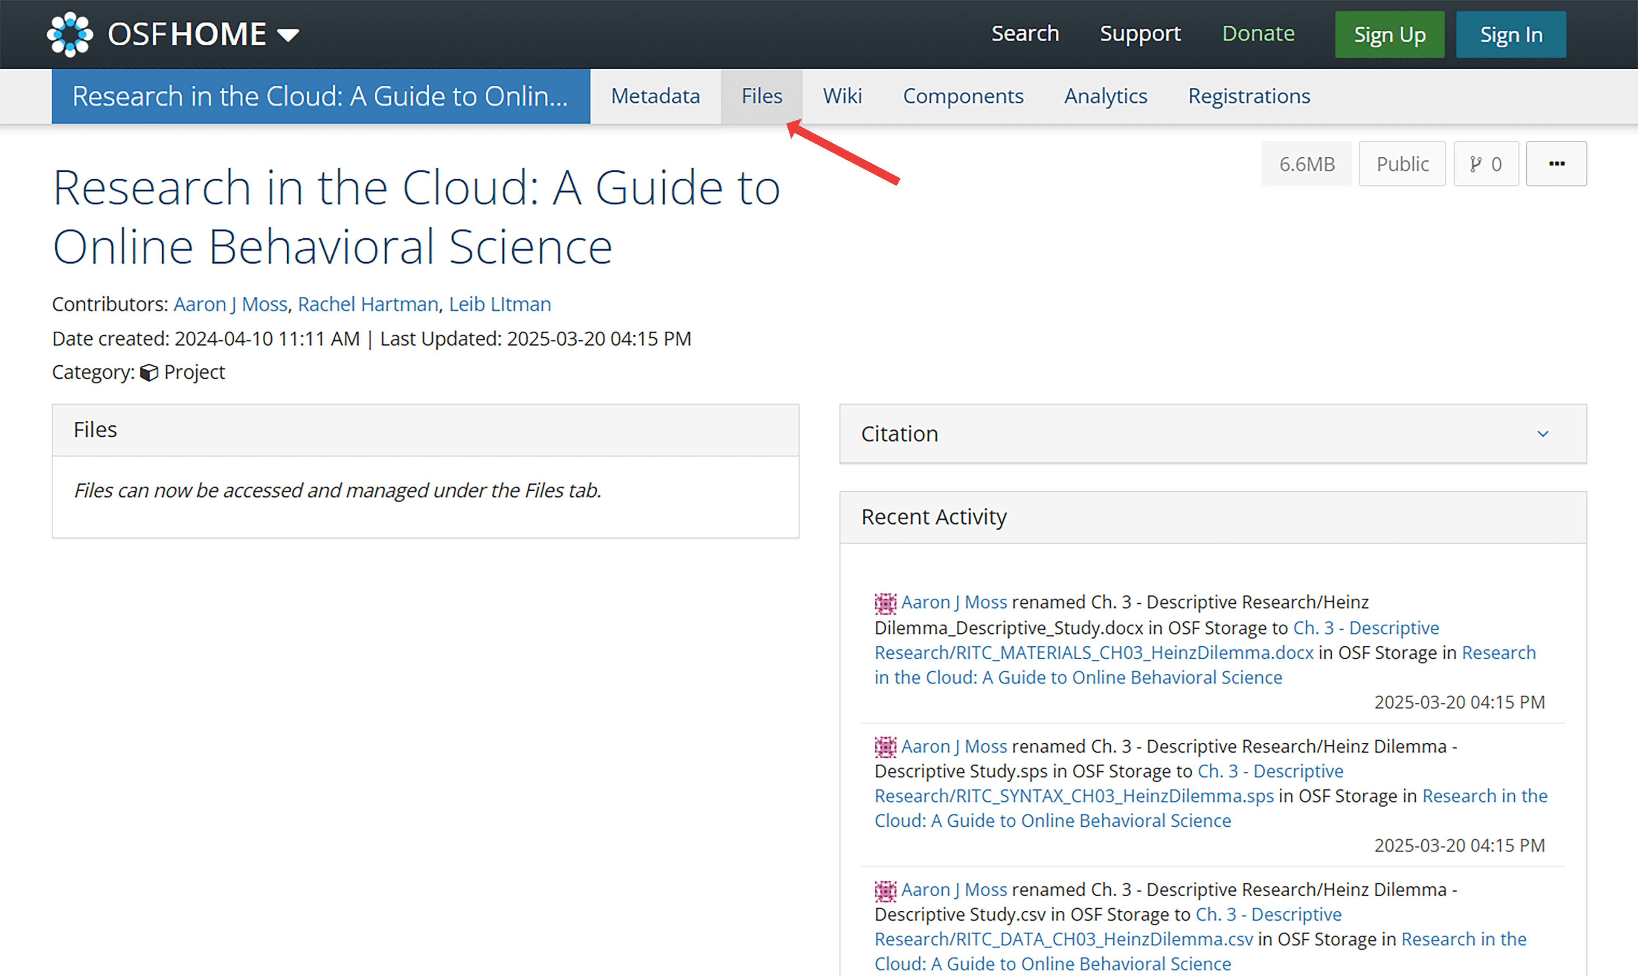Open project link in .sps activity entry
This screenshot has height=976, width=1638.
[1052, 821]
